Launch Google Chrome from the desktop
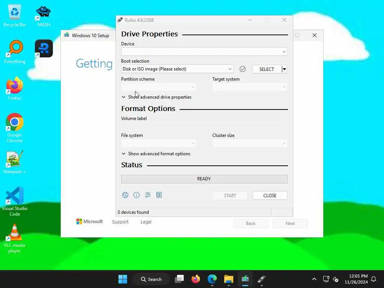The height and width of the screenshot is (288, 384). [15, 128]
